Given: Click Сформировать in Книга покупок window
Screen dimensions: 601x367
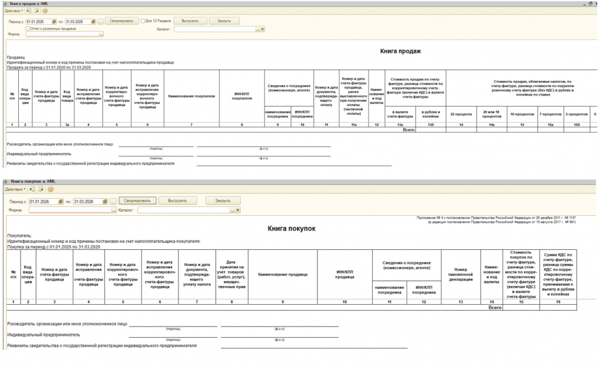Looking at the screenshot, I should pos(137,201).
